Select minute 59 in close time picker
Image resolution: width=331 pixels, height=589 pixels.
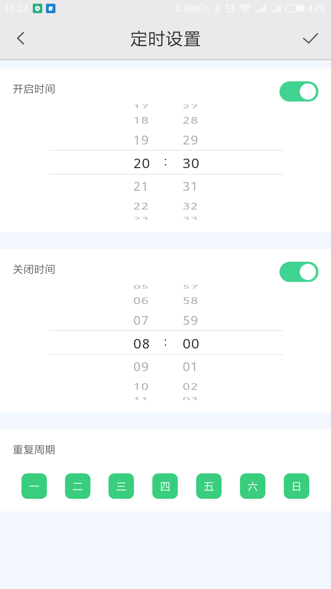190,321
